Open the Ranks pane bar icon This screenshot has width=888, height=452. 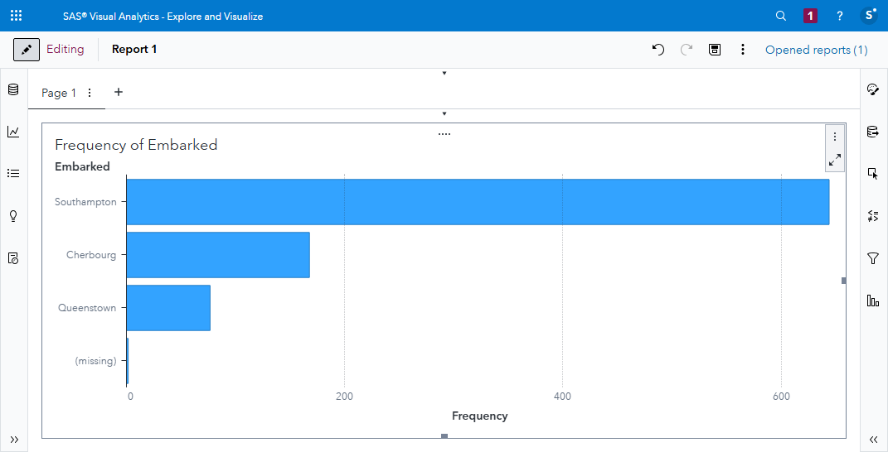click(x=873, y=301)
